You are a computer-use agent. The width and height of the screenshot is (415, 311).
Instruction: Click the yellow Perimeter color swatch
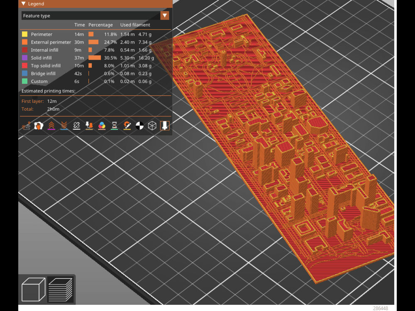pyautogui.click(x=24, y=34)
